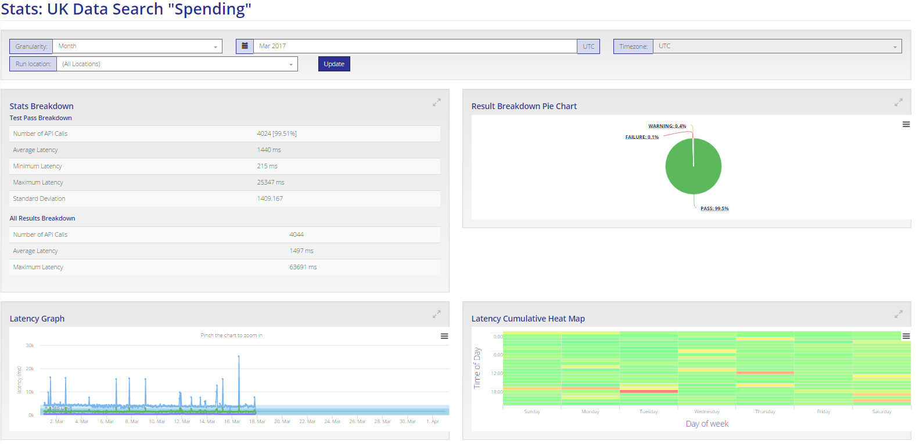Click the Mar 2017 date input field
The image size is (916, 444).
point(415,46)
